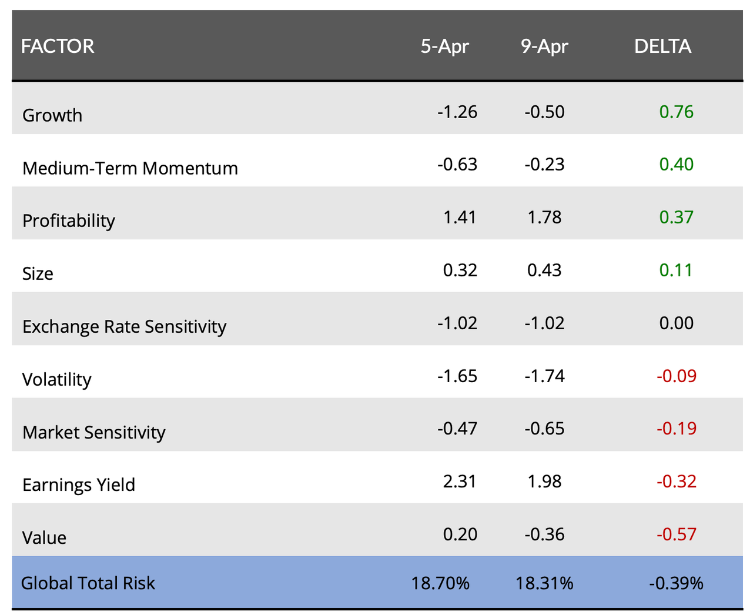Click Value delta value -0.57

(676, 534)
